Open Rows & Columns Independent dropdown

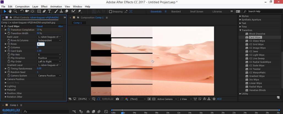click(x=49, y=40)
